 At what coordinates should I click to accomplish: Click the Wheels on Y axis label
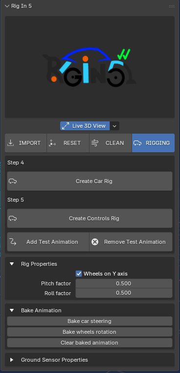106,274
